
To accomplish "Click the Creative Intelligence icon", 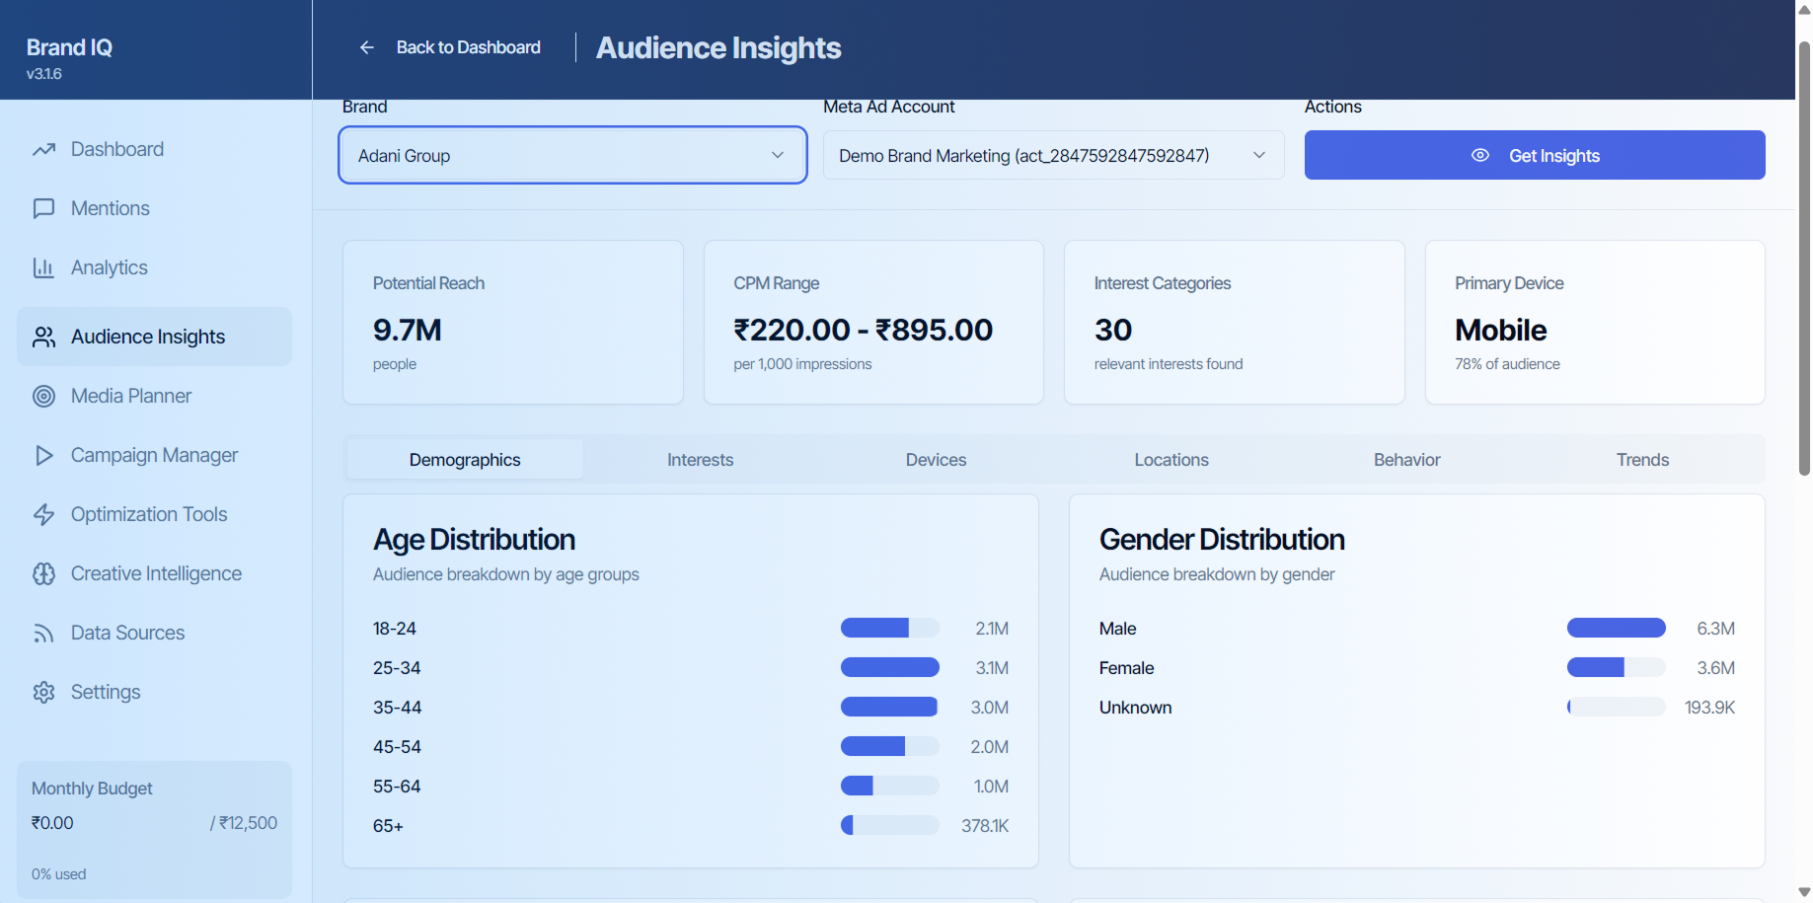I will 44,573.
